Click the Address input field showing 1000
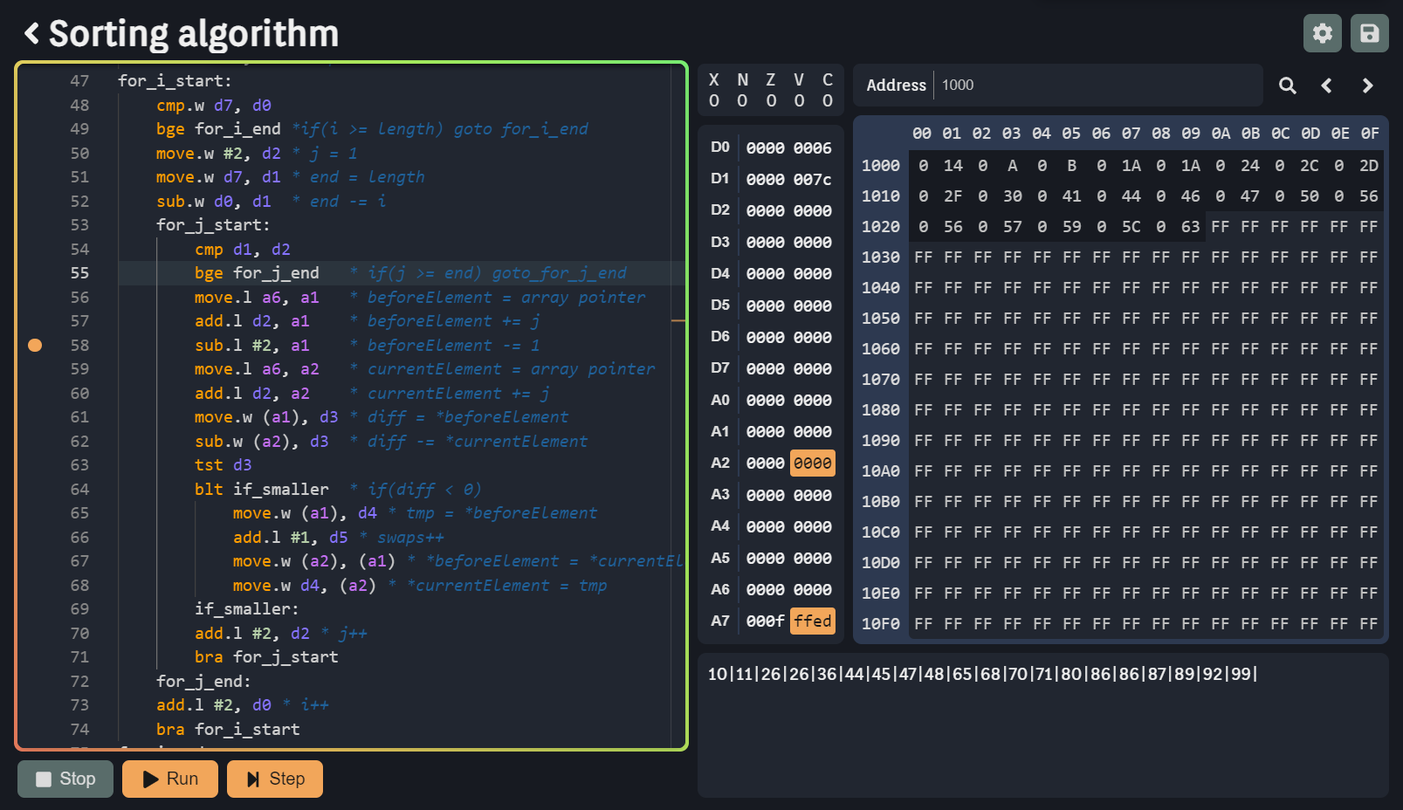 1091,85
